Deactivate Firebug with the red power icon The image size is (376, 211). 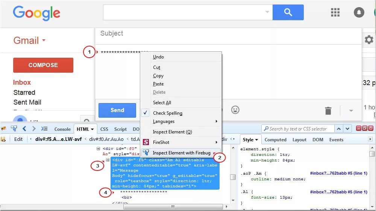(370, 128)
